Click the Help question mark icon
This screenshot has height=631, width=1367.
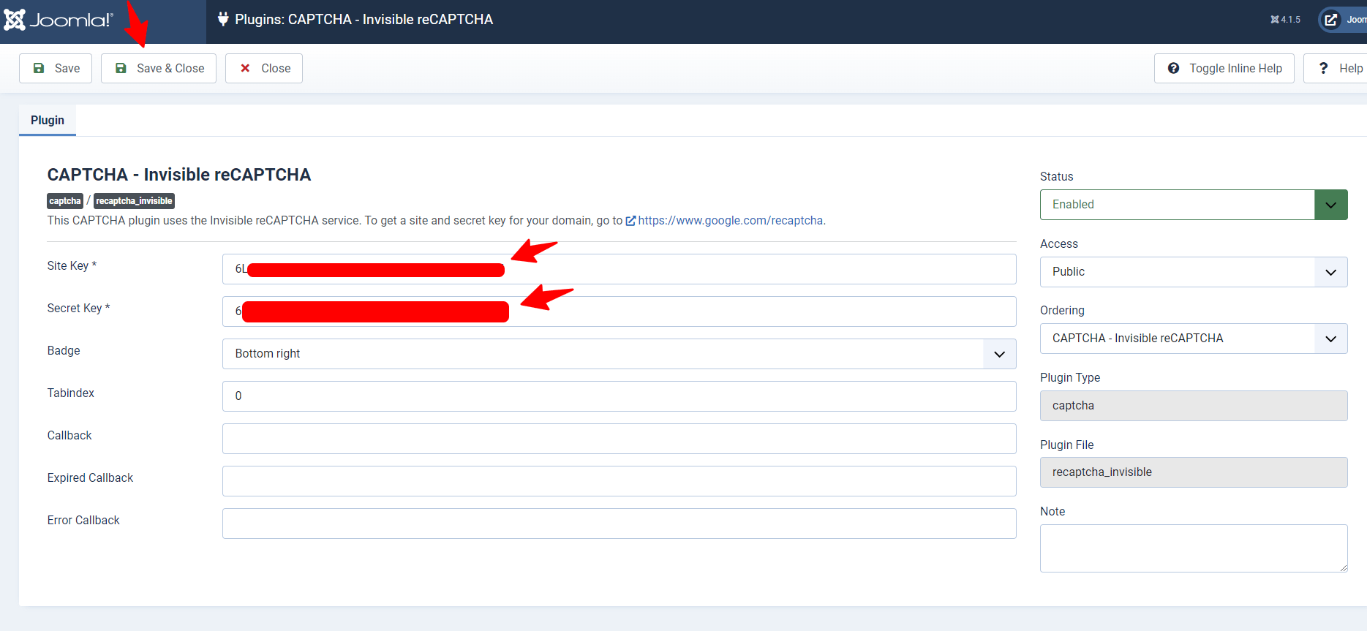coord(1323,68)
